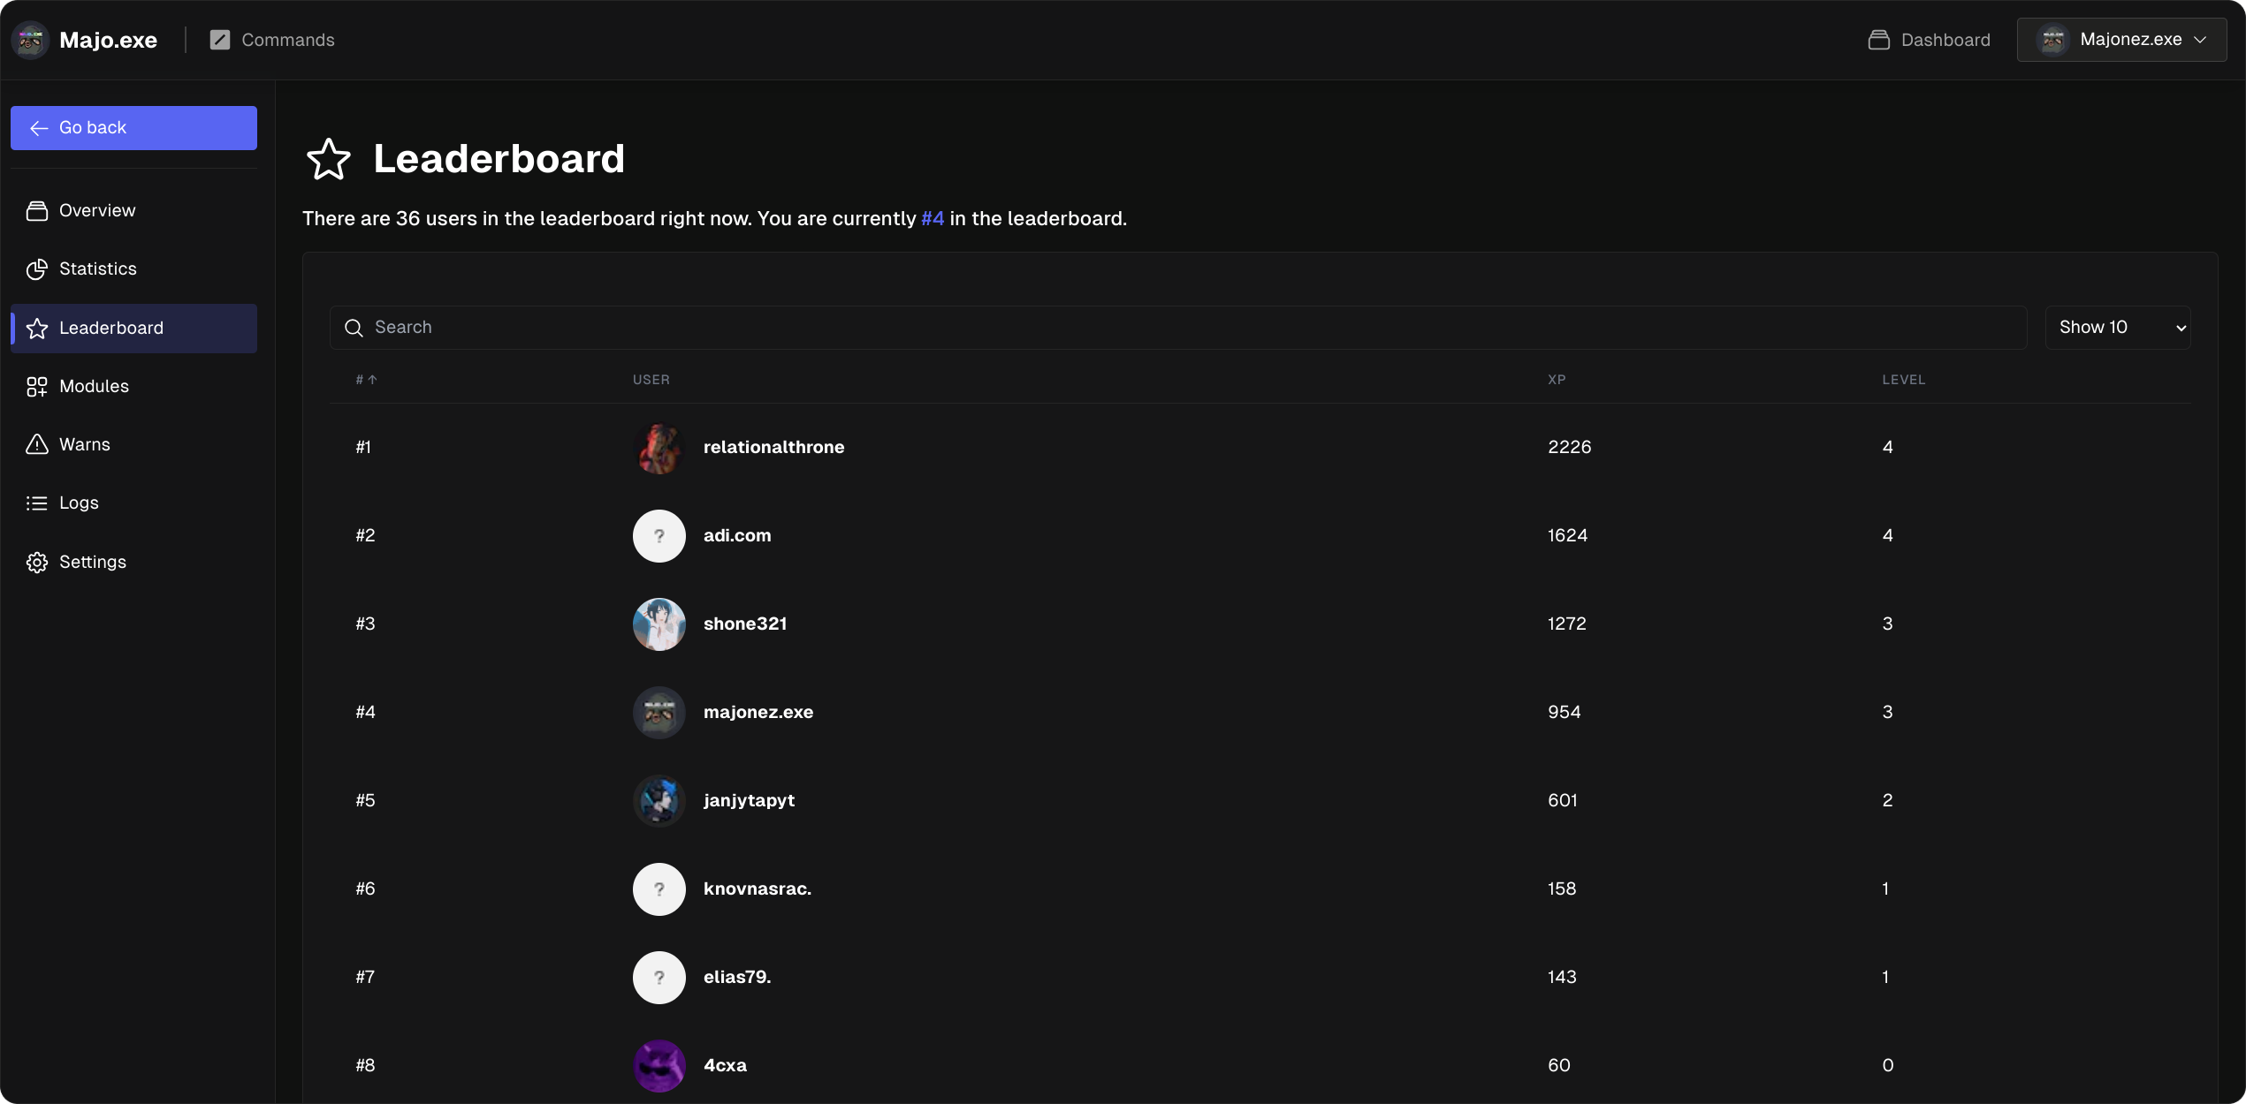Toggle the rank column sort order

[x=365, y=379]
